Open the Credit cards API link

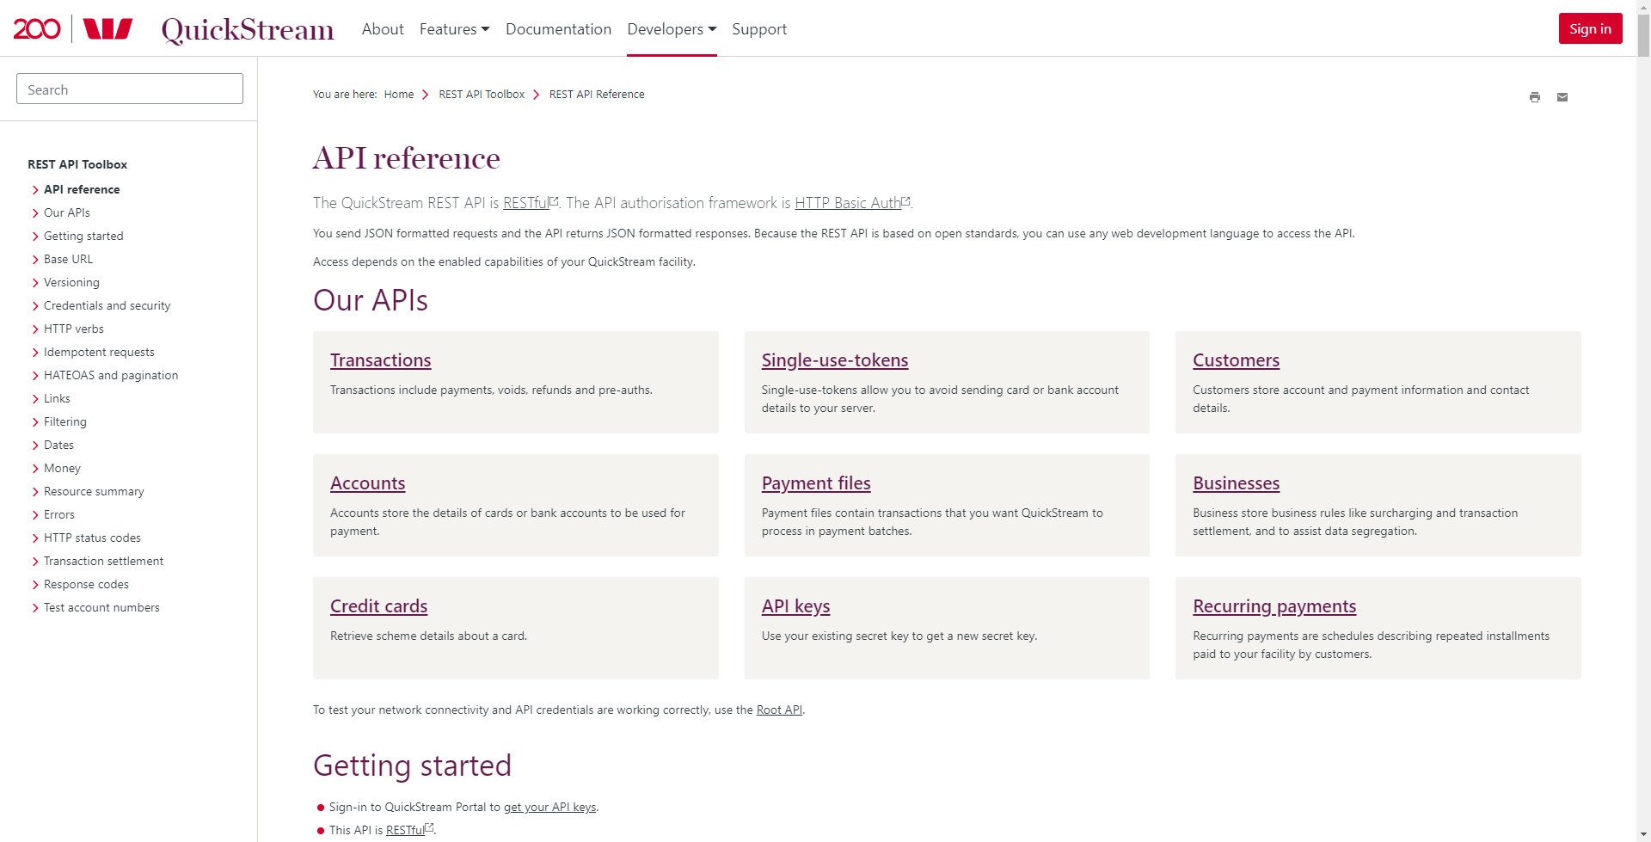(x=379, y=606)
